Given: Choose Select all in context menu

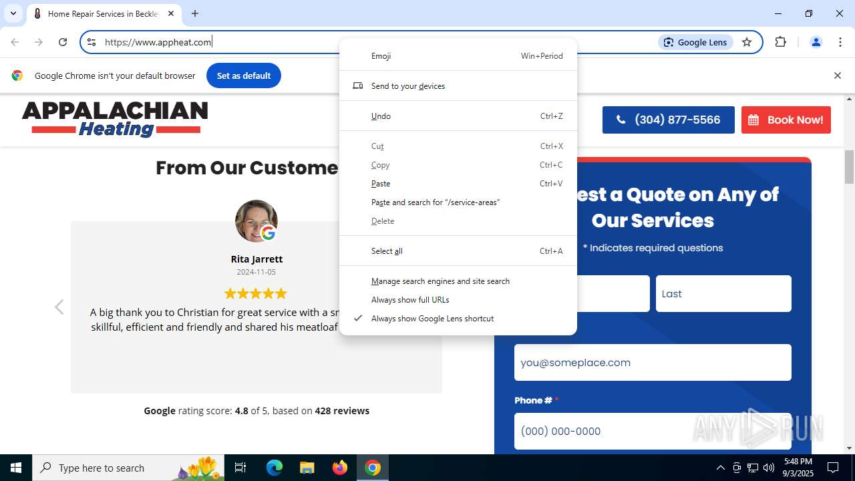Looking at the screenshot, I should click(458, 251).
